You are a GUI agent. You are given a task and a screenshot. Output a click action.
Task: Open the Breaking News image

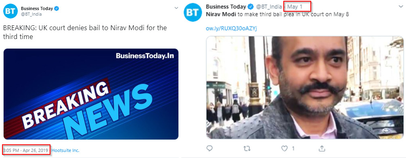[x=91, y=94]
